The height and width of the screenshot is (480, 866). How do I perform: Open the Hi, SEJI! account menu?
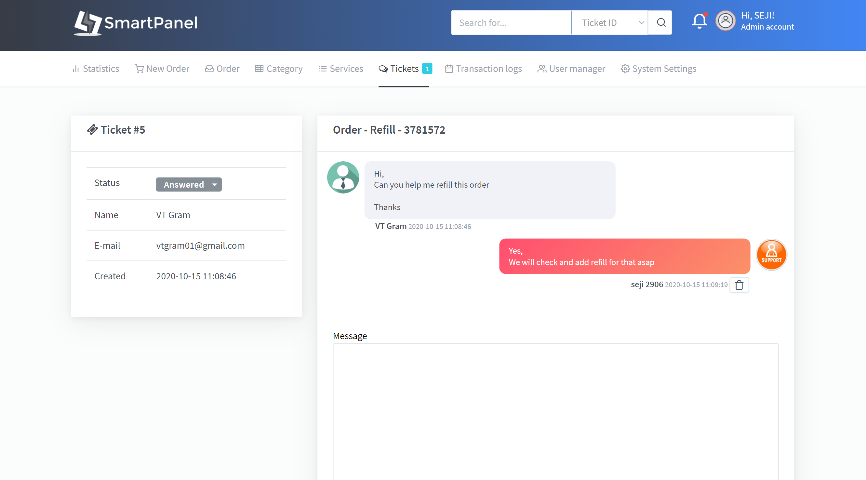[767, 21]
